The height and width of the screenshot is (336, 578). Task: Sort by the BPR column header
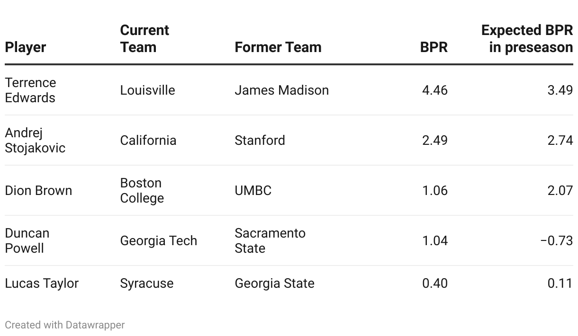[x=433, y=47]
